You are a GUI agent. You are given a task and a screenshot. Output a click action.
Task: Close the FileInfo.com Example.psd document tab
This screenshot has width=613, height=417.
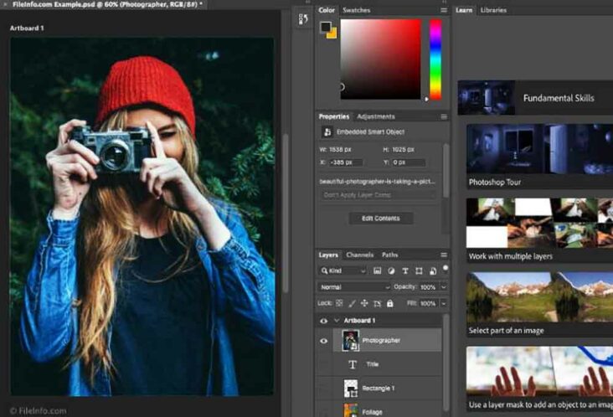pyautogui.click(x=6, y=5)
